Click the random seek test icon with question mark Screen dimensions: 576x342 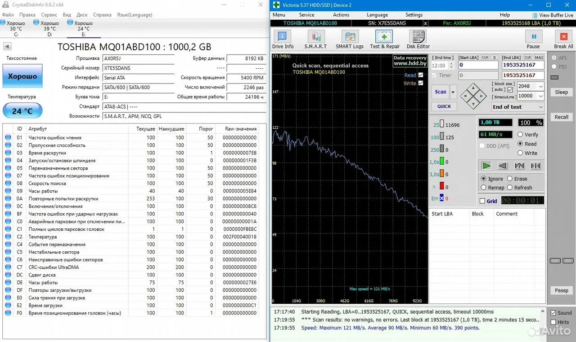(519, 166)
